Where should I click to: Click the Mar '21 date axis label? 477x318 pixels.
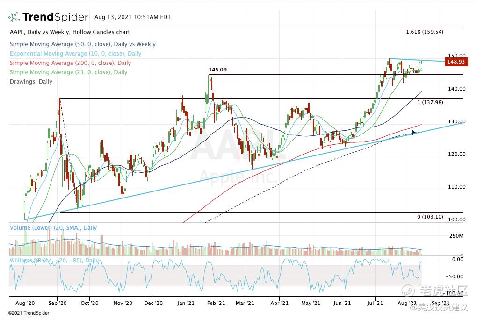pos(245,303)
